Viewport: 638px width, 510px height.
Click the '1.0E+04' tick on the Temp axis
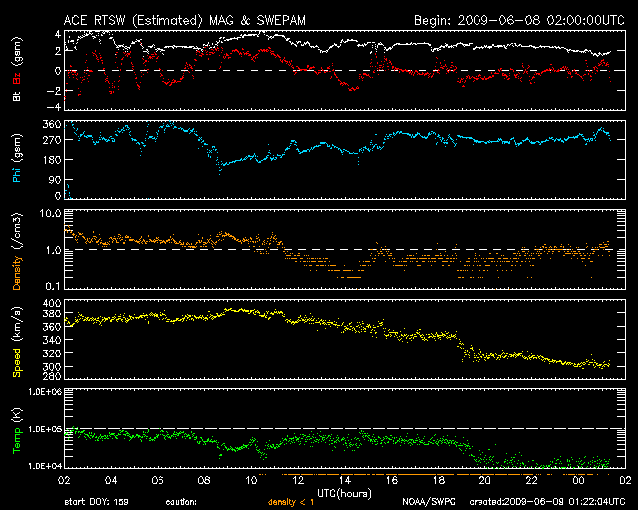click(x=45, y=466)
